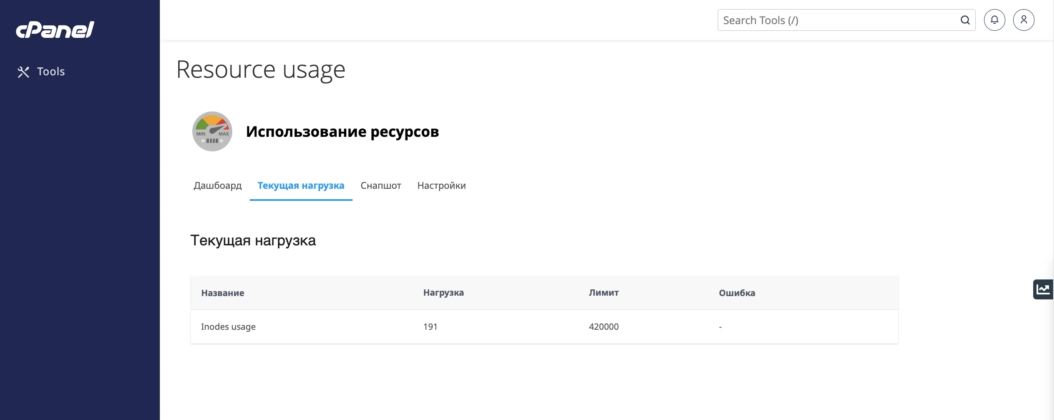Click the Лимит column header
This screenshot has width=1054, height=420.
pos(603,293)
